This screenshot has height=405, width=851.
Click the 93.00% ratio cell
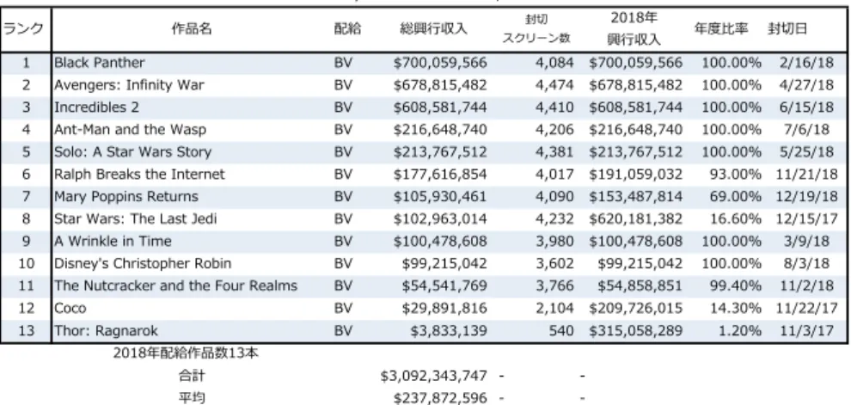pos(736,175)
